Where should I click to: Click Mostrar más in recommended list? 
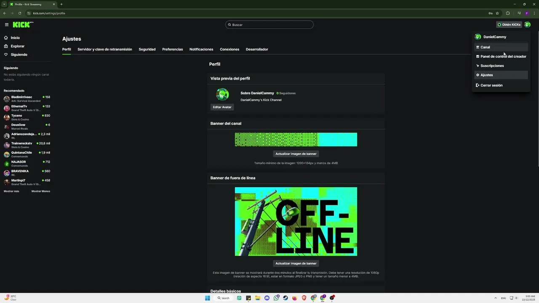pos(11,191)
